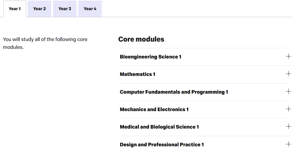Click plus icon for Computer Fundamentals and Programming
The width and height of the screenshot is (292, 153).
[288, 92]
